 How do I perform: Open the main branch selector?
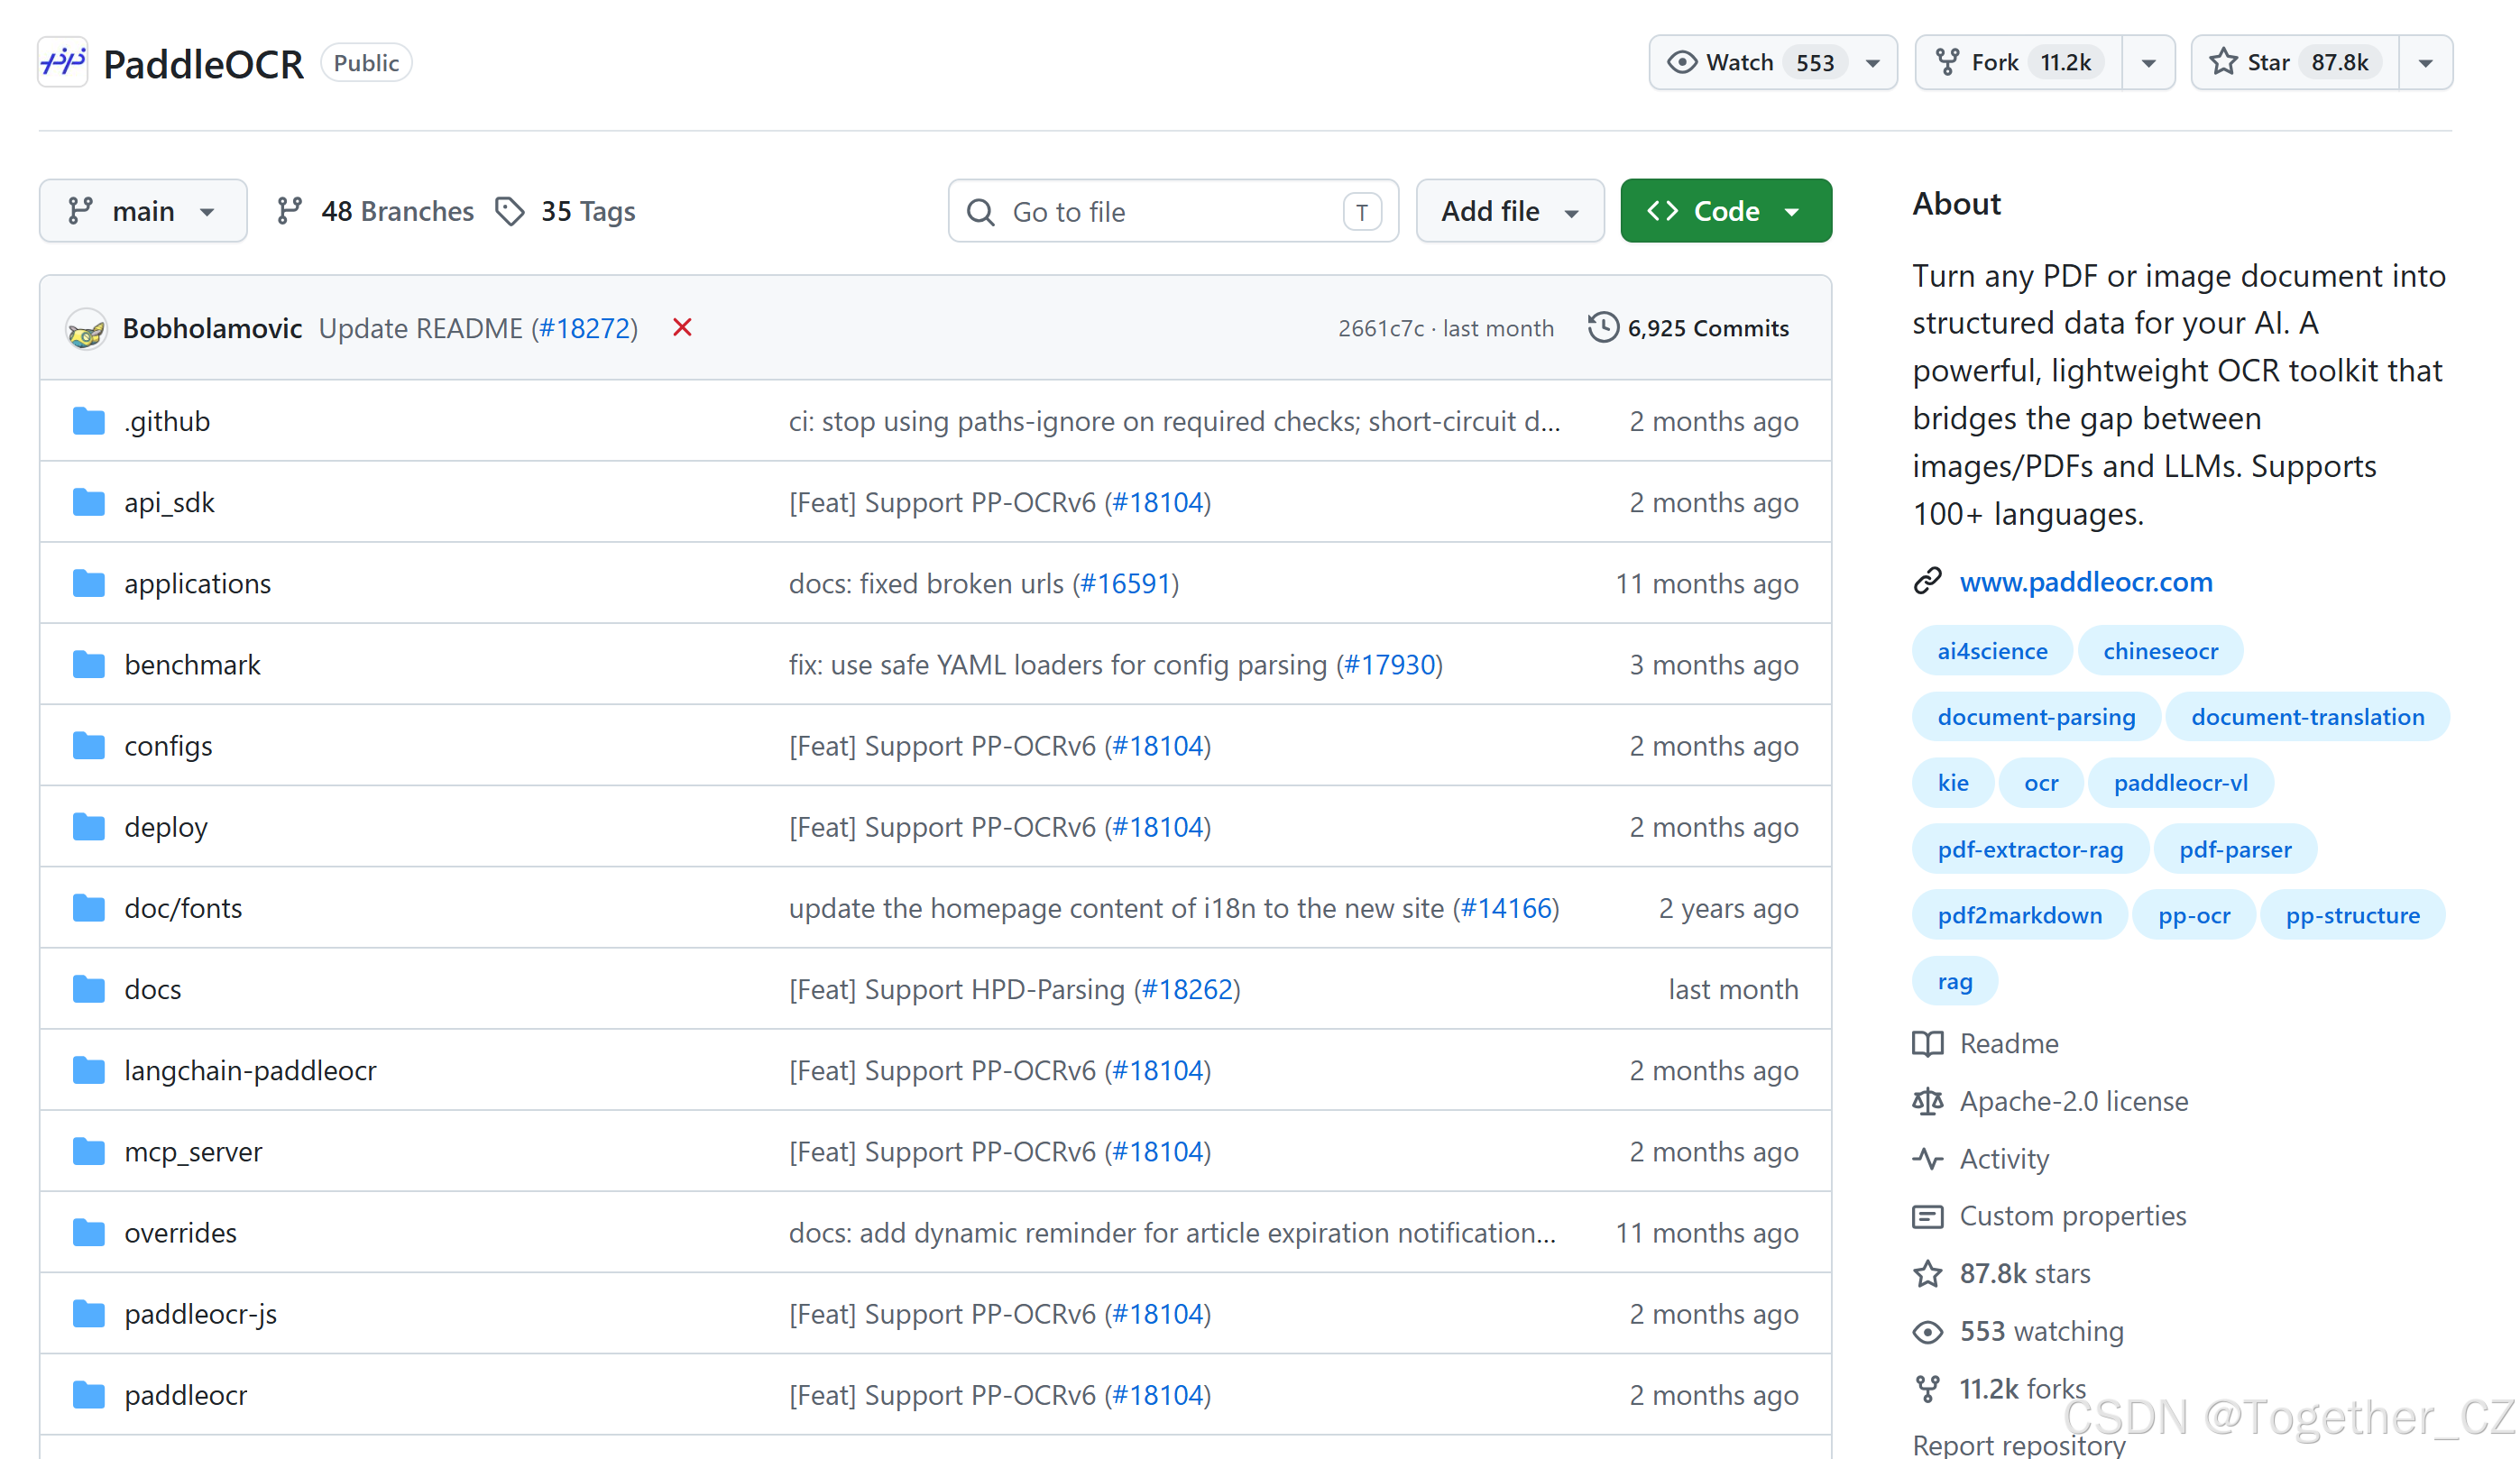(143, 211)
